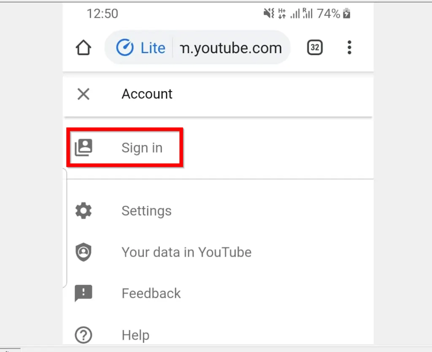Close the Account menu with the X
Screen dimensions: 432x352
pos(83,94)
